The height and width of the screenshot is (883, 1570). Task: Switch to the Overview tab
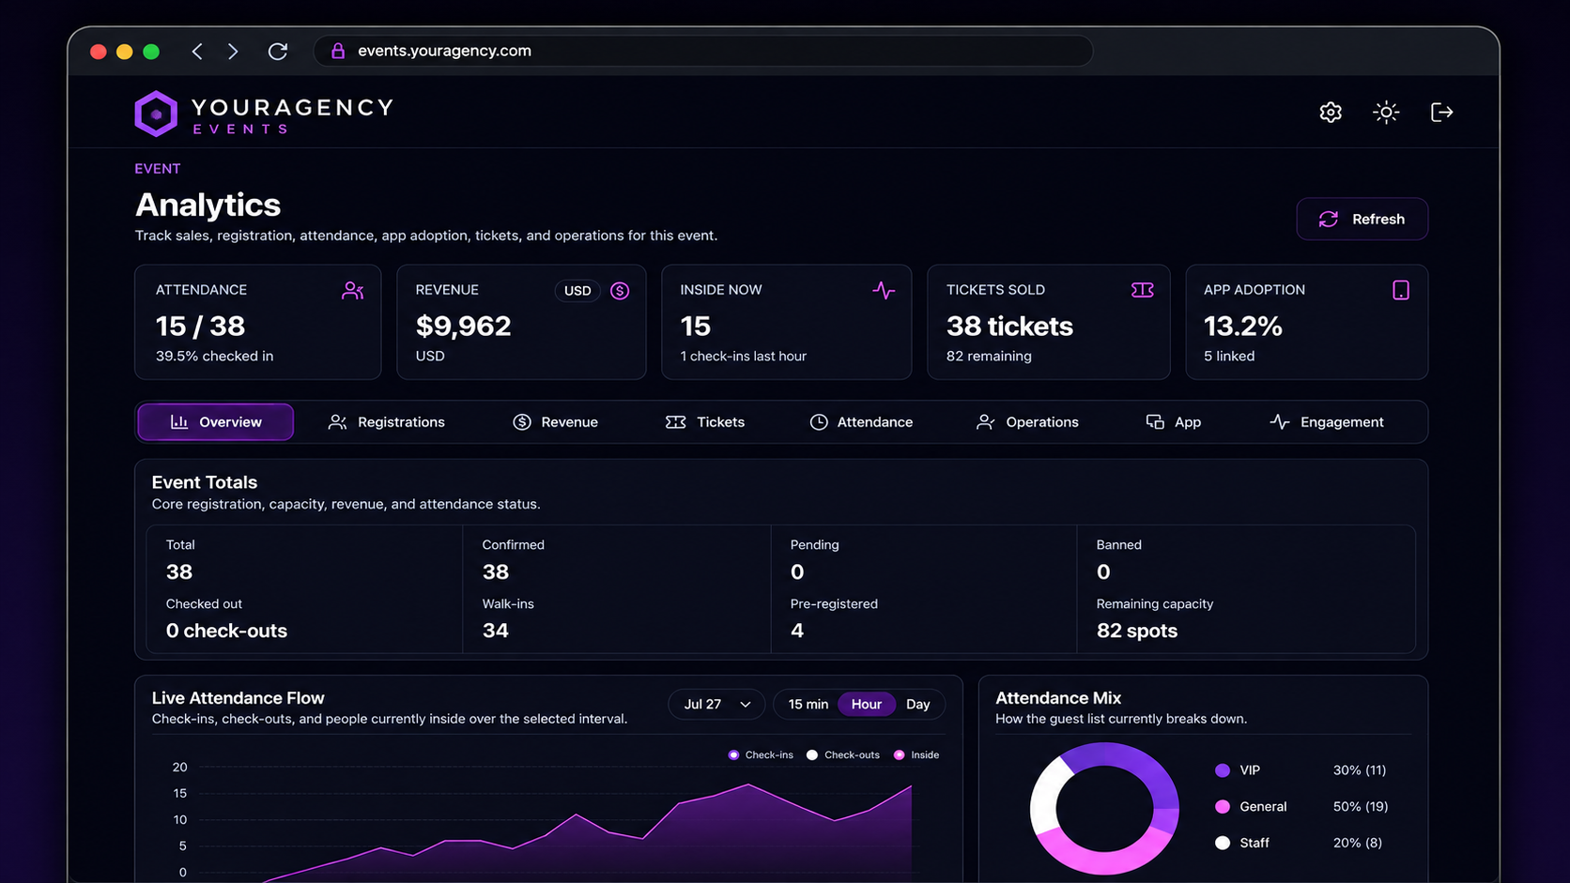click(215, 422)
